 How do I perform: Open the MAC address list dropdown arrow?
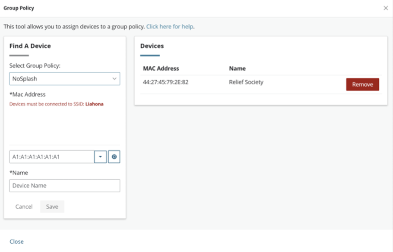coord(100,157)
